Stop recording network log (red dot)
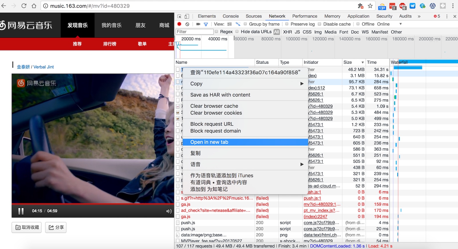 tap(179, 24)
